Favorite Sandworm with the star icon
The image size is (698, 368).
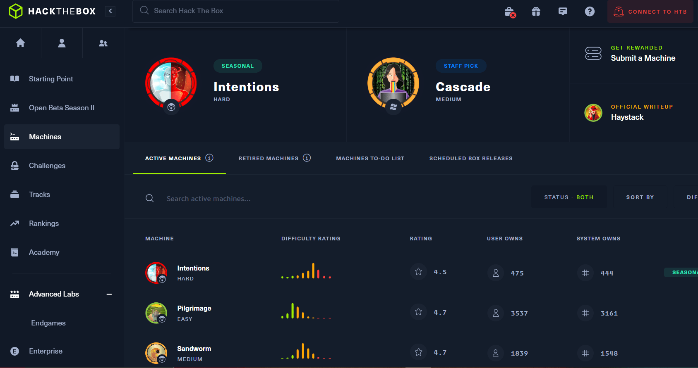point(418,352)
